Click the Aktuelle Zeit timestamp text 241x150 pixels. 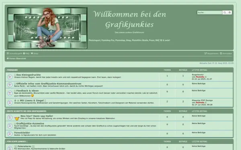point(216,63)
